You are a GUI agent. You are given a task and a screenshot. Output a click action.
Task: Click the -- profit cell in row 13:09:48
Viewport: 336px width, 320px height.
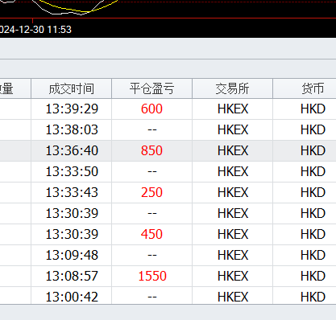click(x=152, y=256)
